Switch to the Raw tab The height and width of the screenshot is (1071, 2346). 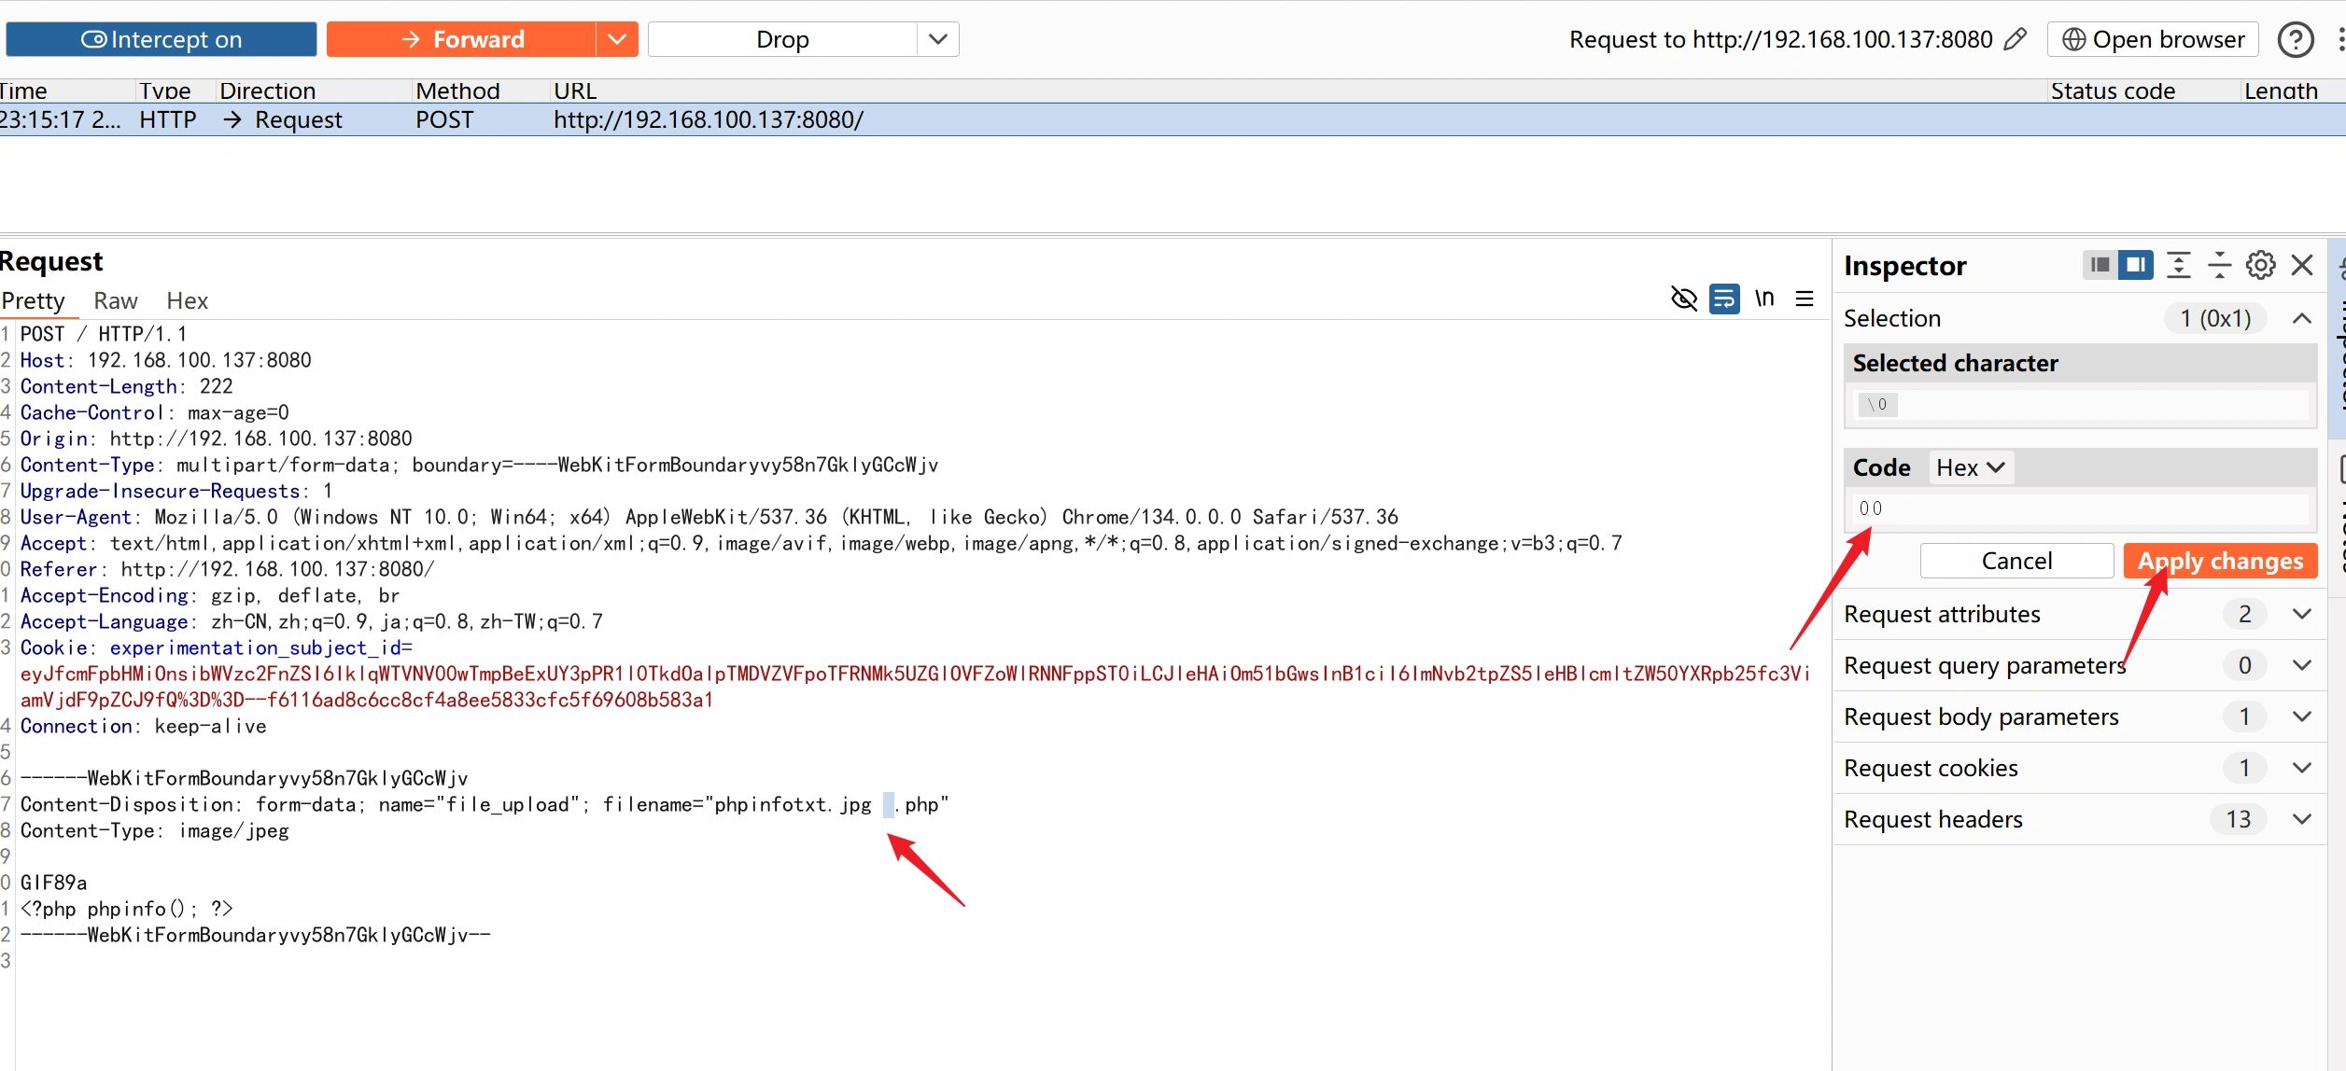(115, 300)
